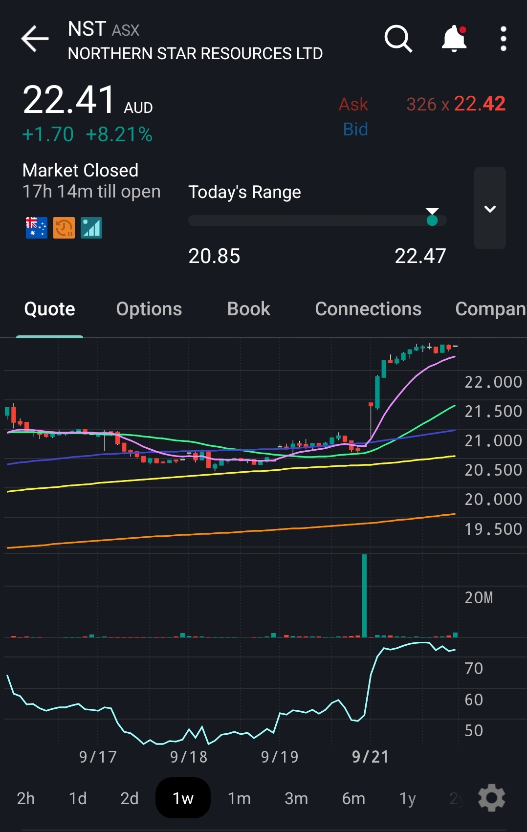
Task: Select the 1d chart timeframe
Action: tap(78, 798)
